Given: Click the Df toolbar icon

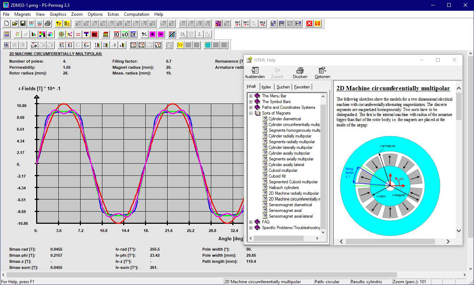Looking at the screenshot, I should [x=133, y=34].
